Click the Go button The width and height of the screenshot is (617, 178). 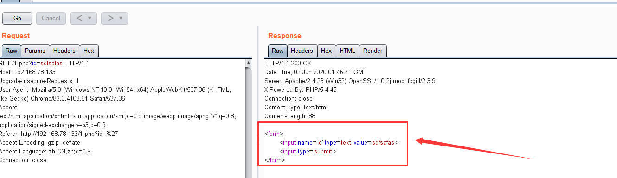pyautogui.click(x=17, y=19)
